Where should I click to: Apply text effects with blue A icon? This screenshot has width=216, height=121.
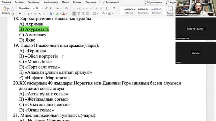(x=51, y=13)
